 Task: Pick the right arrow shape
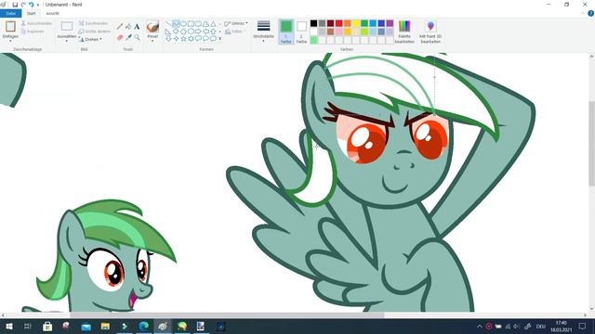click(x=198, y=32)
